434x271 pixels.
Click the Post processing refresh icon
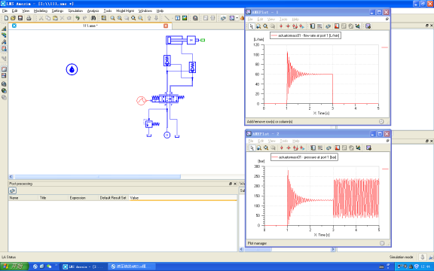pyautogui.click(x=12, y=190)
